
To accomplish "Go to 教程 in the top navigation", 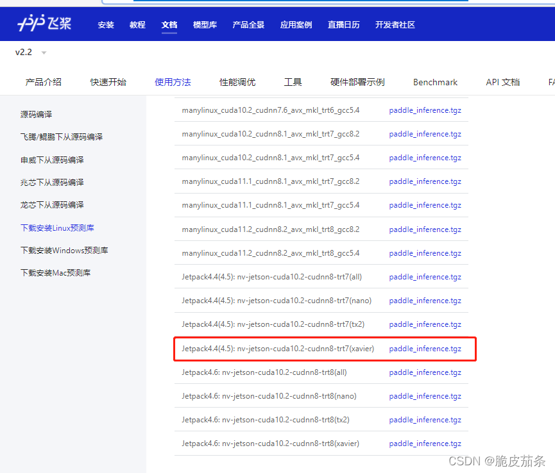I will [x=137, y=25].
